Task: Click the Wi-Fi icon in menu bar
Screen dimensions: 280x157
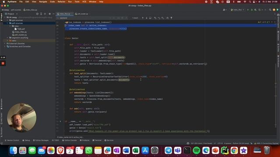Action: point(245,2)
